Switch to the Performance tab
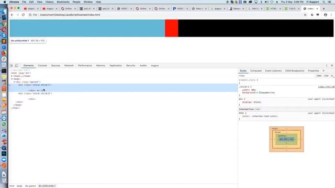The width and height of the screenshot is (335, 188). coord(85,66)
